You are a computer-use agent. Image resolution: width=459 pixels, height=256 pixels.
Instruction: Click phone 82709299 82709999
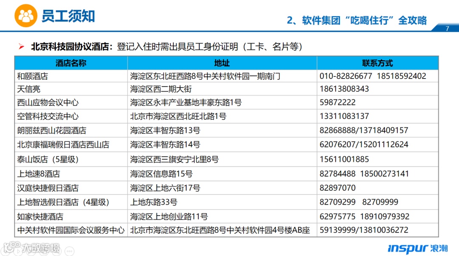point(359,202)
